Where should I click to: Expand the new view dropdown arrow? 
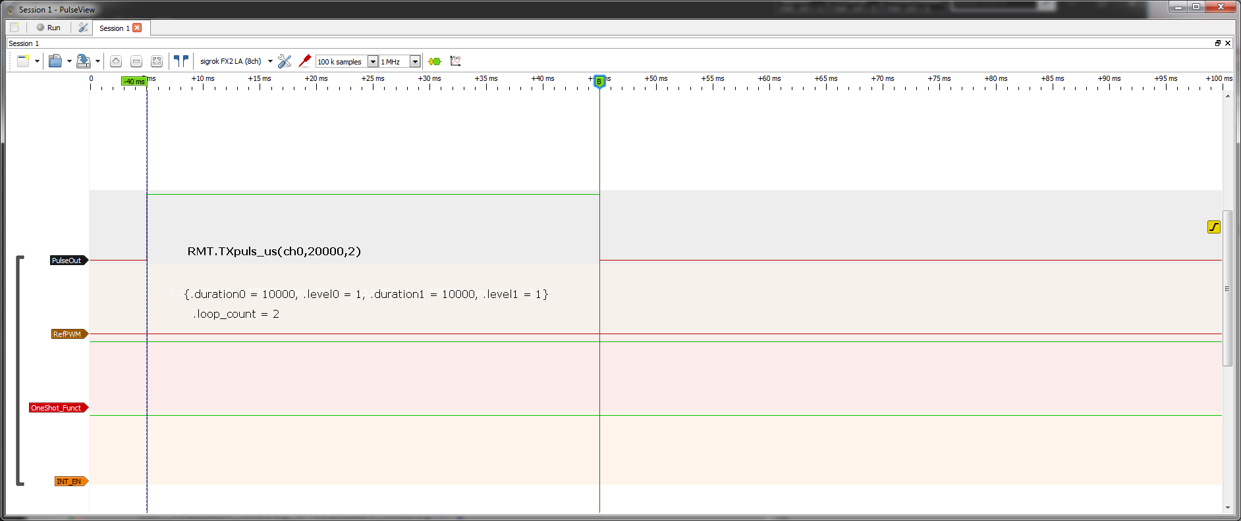point(37,61)
